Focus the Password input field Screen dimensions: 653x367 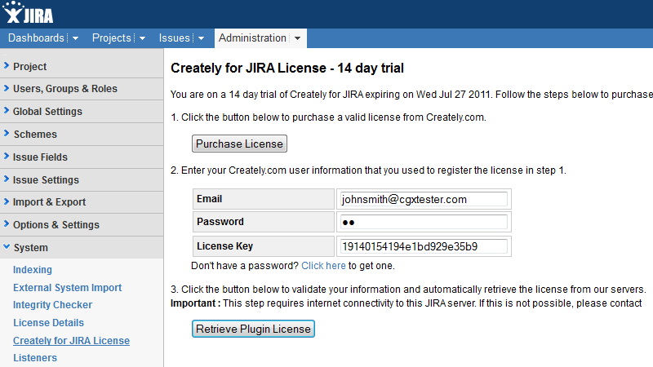424,222
